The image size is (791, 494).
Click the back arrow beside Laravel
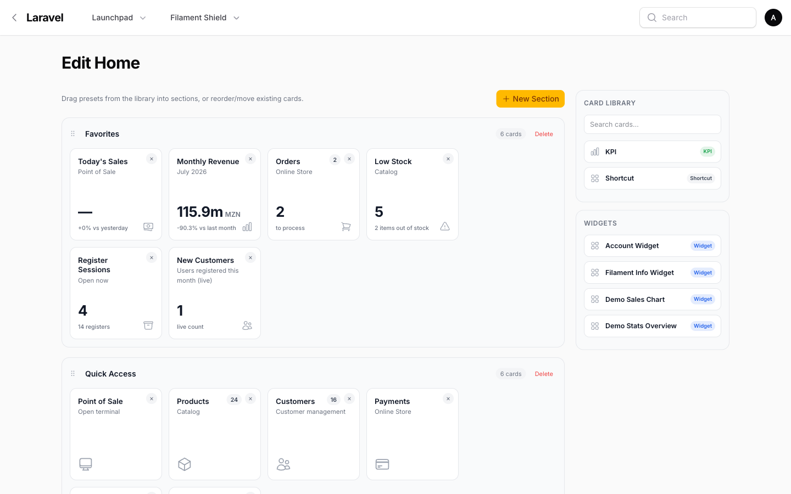[x=14, y=18]
